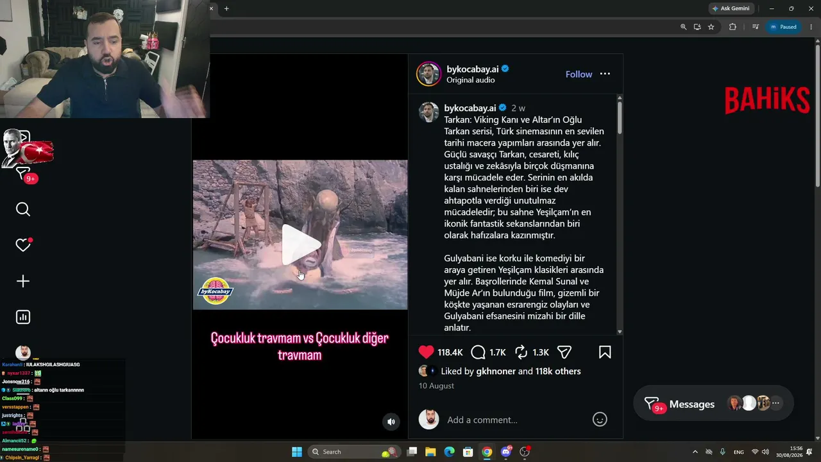Open the Paused Chrome profile button
The image size is (821, 462).
click(783, 27)
